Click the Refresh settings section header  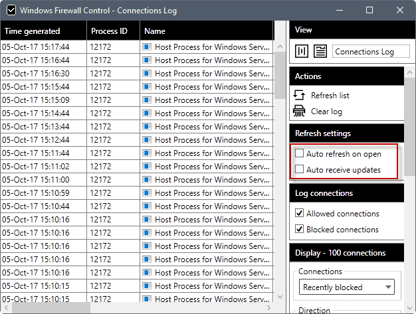pyautogui.click(x=347, y=133)
